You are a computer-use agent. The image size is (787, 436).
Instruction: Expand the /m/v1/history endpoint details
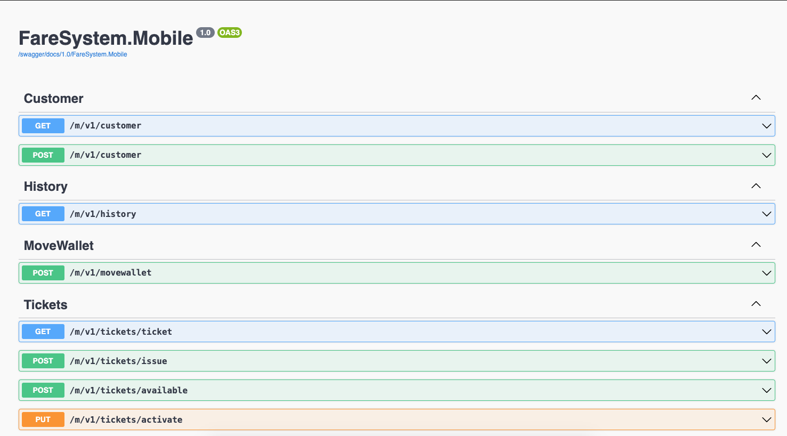pos(766,214)
